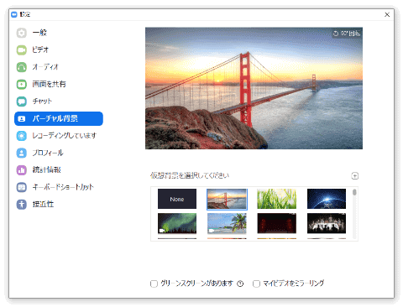This screenshot has width=403, height=307.
Task: Choose the dark red background thumbnail
Action: click(276, 223)
